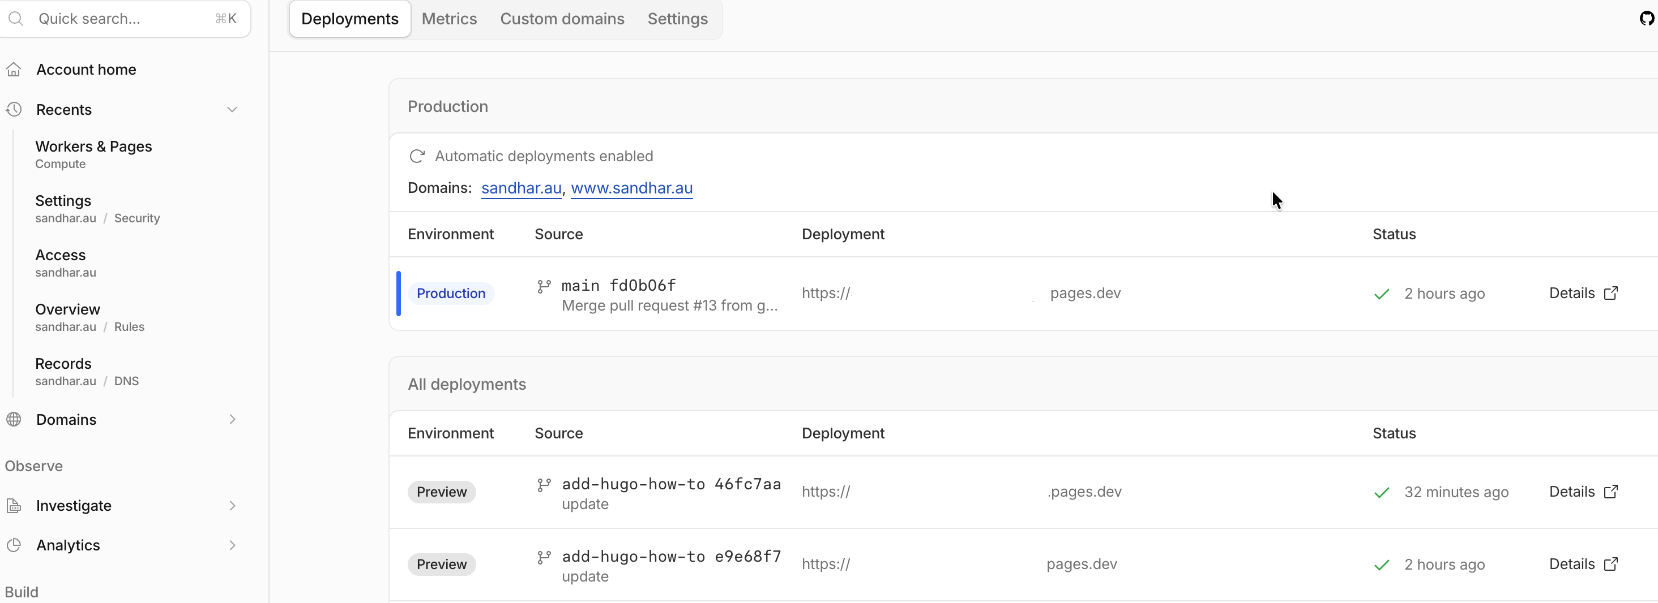Screen dimensions: 1658x603
Task: Click external link icon for 32 minutes ago deployment
Action: pyautogui.click(x=1611, y=492)
